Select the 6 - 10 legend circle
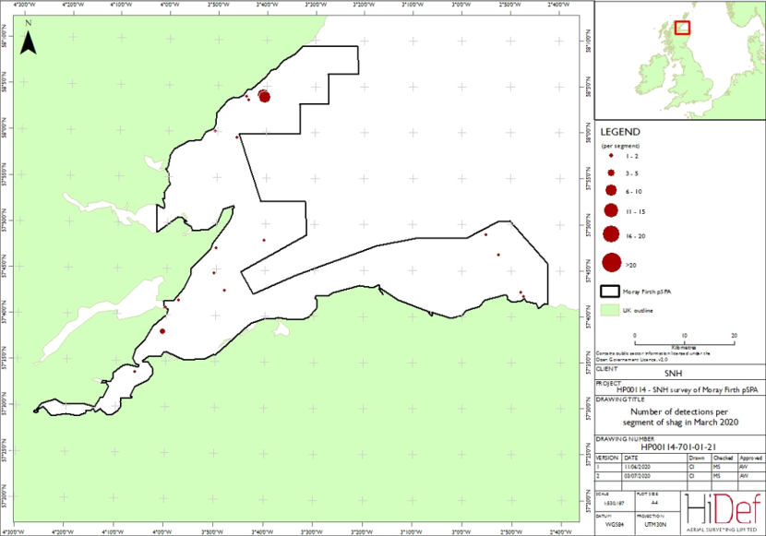This screenshot has height=536, width=766. click(x=611, y=190)
